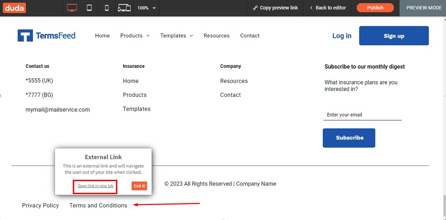Screen dimensions: 446x220
Task: Open Resources in the top navigation
Action: point(216,36)
